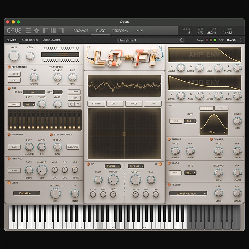
Task: Open the Hangtime 1 preset selector arrows
Action: 182,40
